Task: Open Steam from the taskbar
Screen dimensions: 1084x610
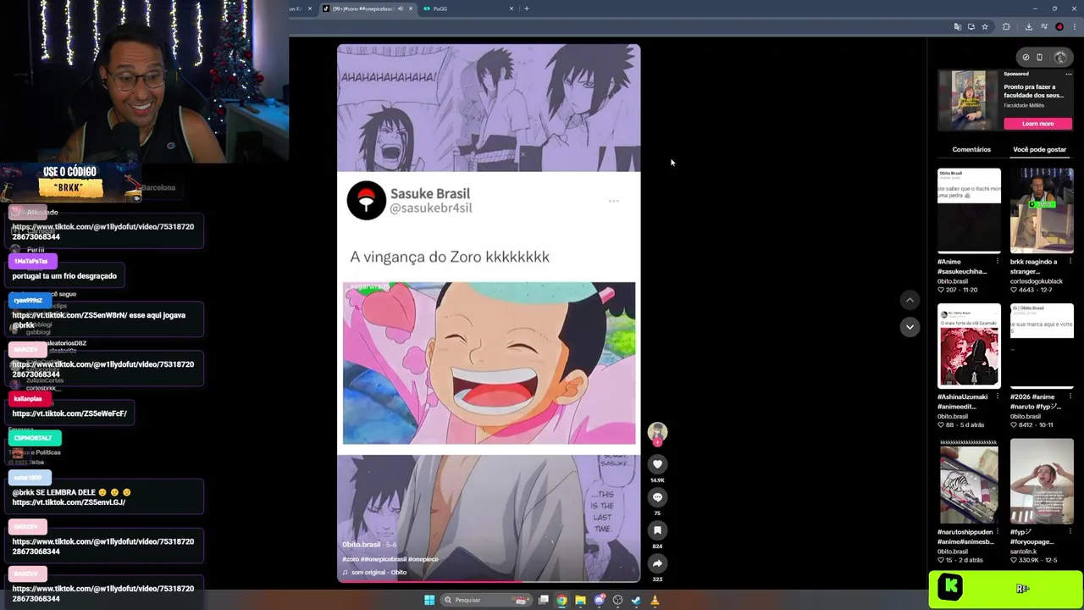Action: click(636, 600)
